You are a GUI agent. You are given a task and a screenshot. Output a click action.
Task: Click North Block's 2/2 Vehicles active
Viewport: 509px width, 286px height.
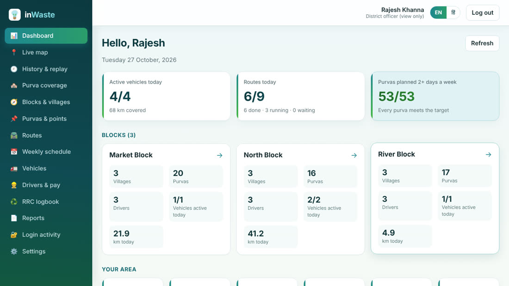pos(330,207)
